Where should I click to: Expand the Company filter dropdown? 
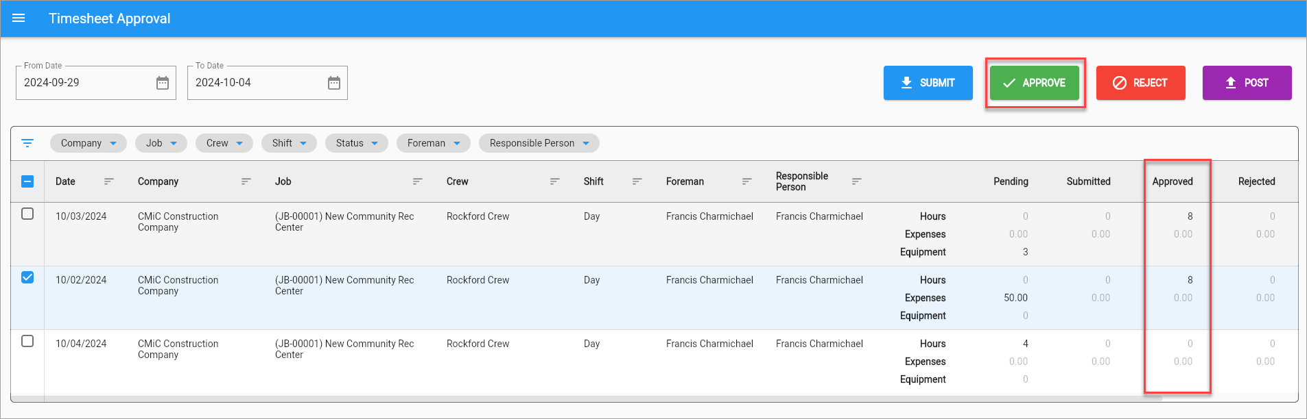(89, 143)
